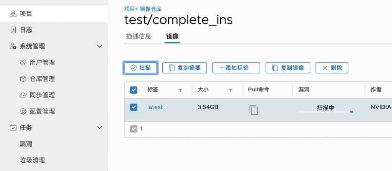Uncheck the latest row checkbox
The width and height of the screenshot is (392, 171).
pos(134,107)
